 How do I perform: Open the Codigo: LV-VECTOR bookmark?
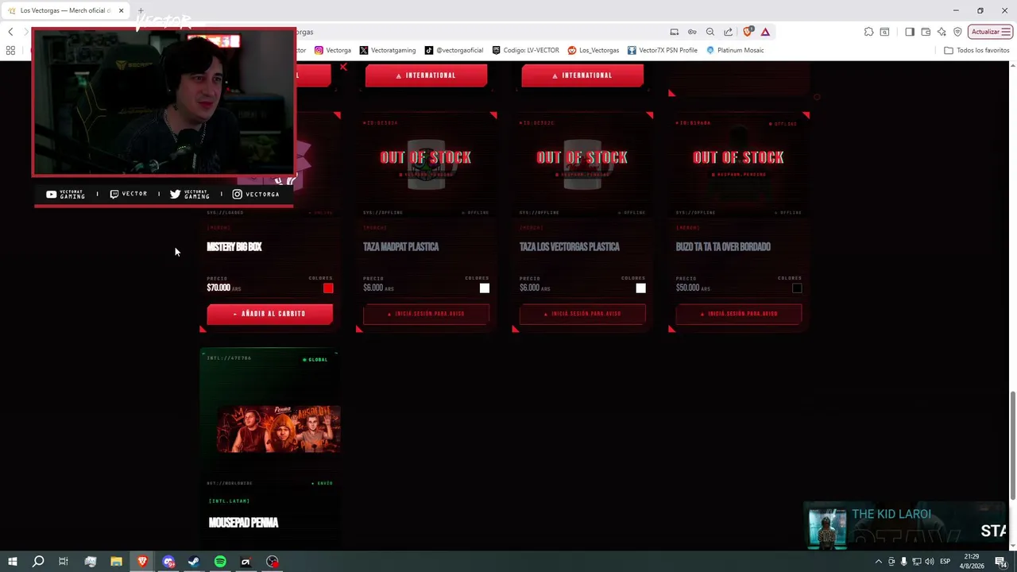[525, 50]
